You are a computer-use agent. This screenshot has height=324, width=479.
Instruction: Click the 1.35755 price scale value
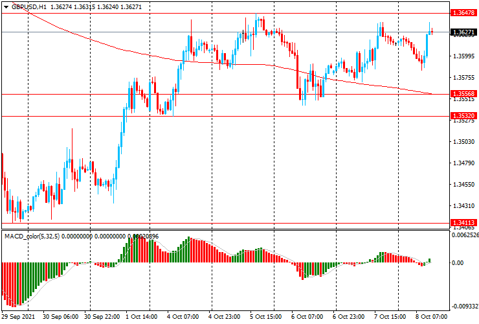464,77
